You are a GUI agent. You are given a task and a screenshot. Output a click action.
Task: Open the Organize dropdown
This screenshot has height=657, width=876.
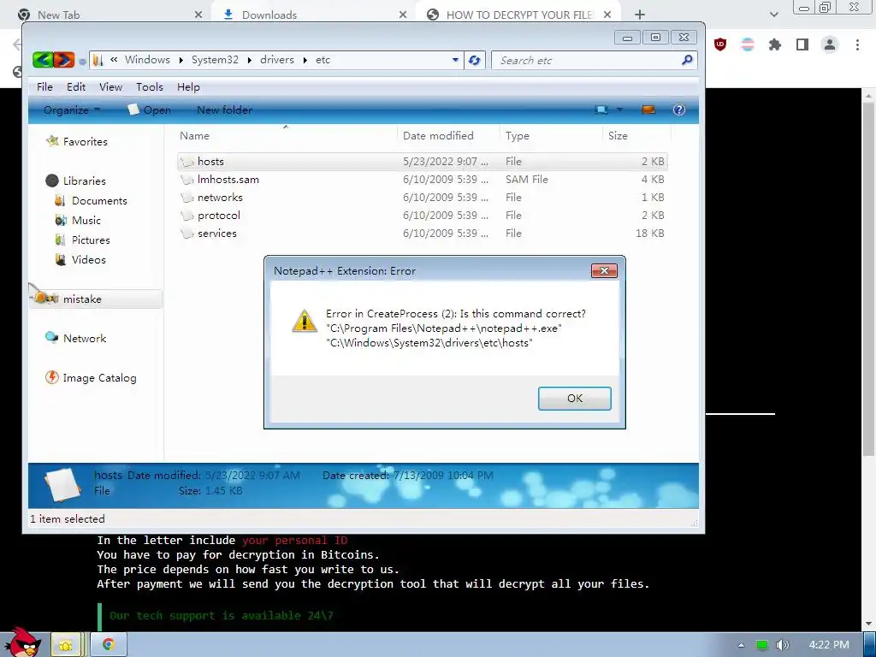(72, 110)
